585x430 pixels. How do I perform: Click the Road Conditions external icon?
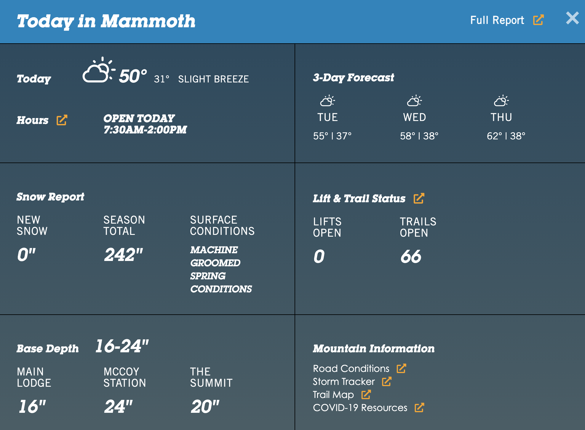coord(401,368)
